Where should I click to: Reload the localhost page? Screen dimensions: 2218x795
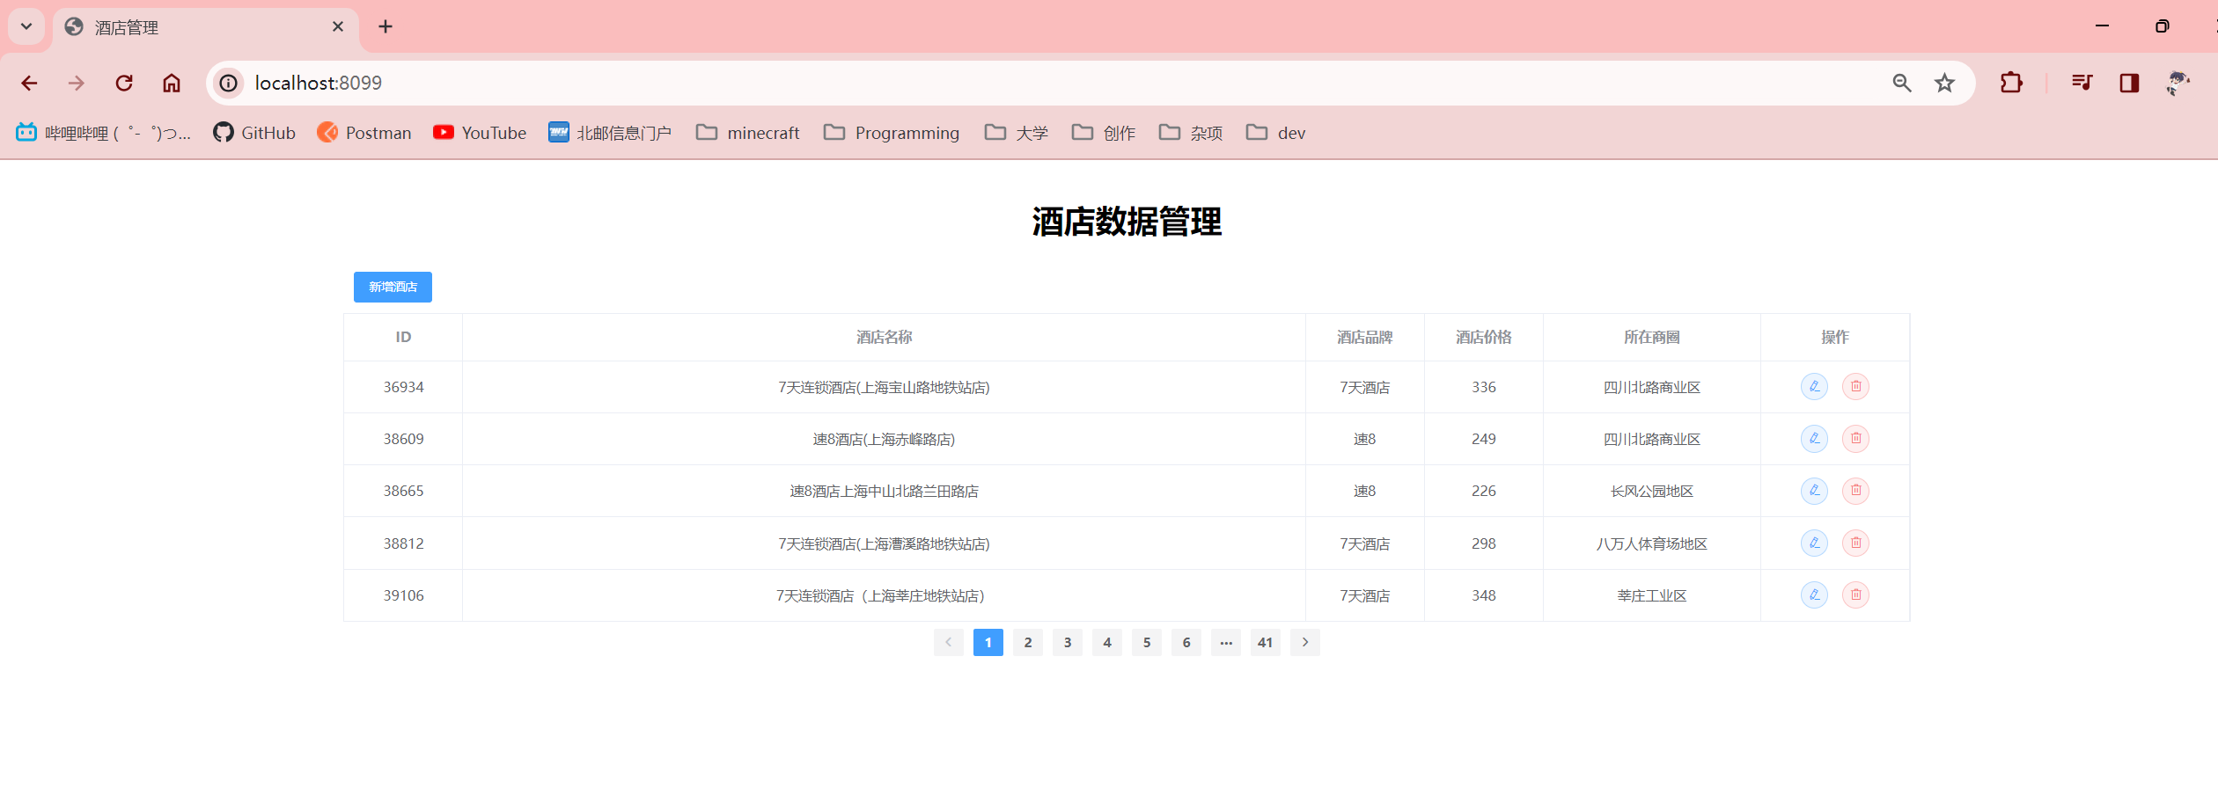click(x=124, y=83)
